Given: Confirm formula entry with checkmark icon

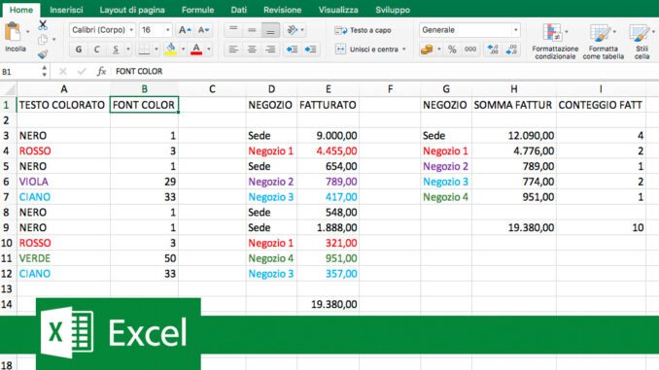Looking at the screenshot, I should click(x=82, y=72).
